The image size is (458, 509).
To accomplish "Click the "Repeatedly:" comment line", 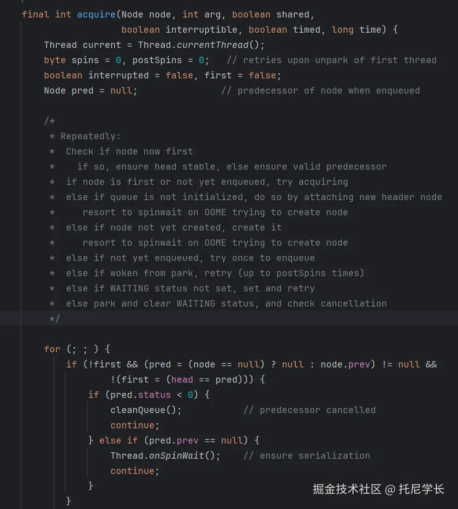I will coord(90,136).
